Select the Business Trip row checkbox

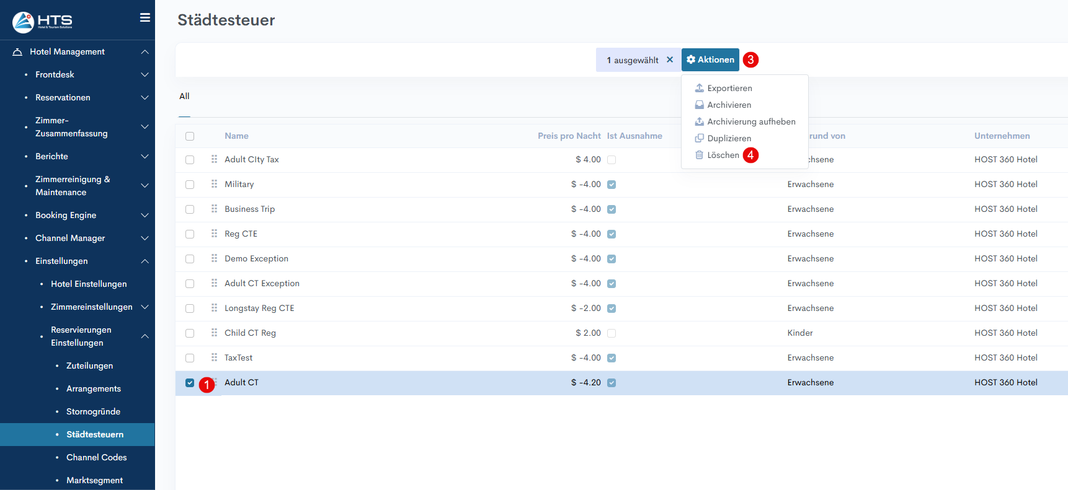point(190,209)
